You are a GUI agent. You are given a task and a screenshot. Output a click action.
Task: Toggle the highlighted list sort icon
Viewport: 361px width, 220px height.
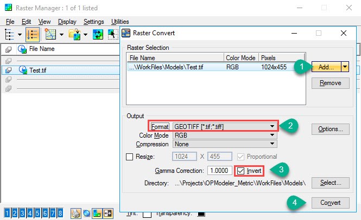(x=33, y=35)
